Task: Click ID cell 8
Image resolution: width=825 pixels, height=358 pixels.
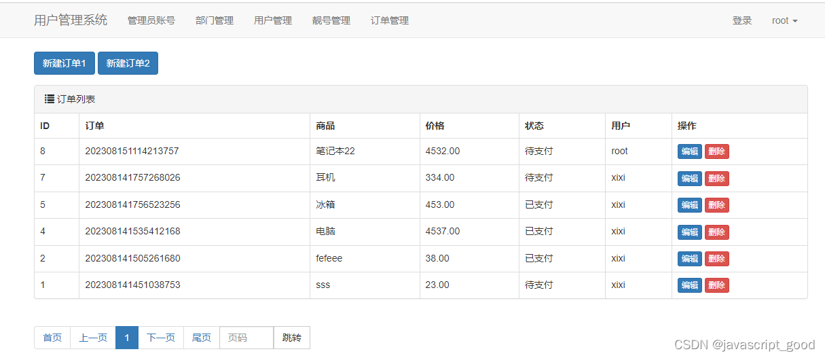Action: [x=43, y=151]
